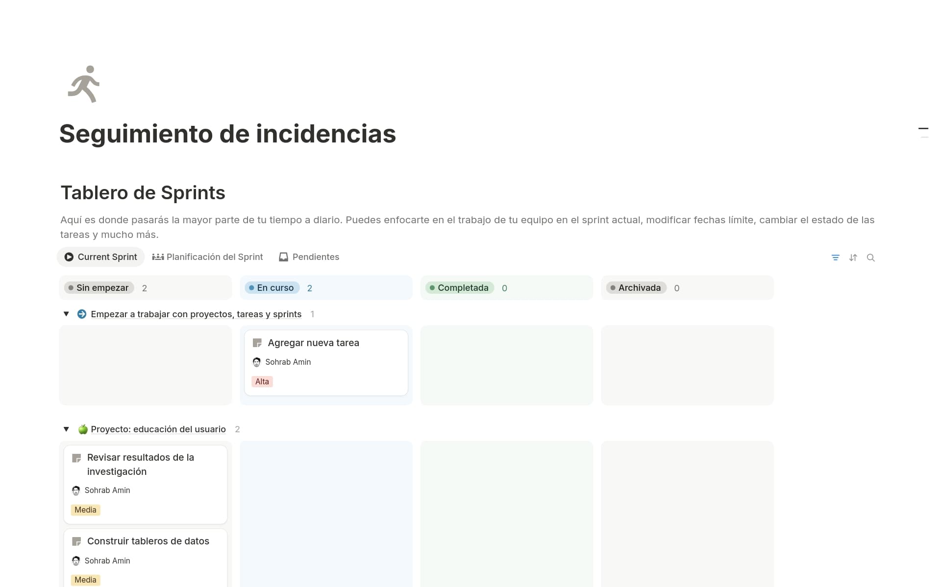This screenshot has width=941, height=587.
Task: Open the search magnifier icon
Action: 870,258
